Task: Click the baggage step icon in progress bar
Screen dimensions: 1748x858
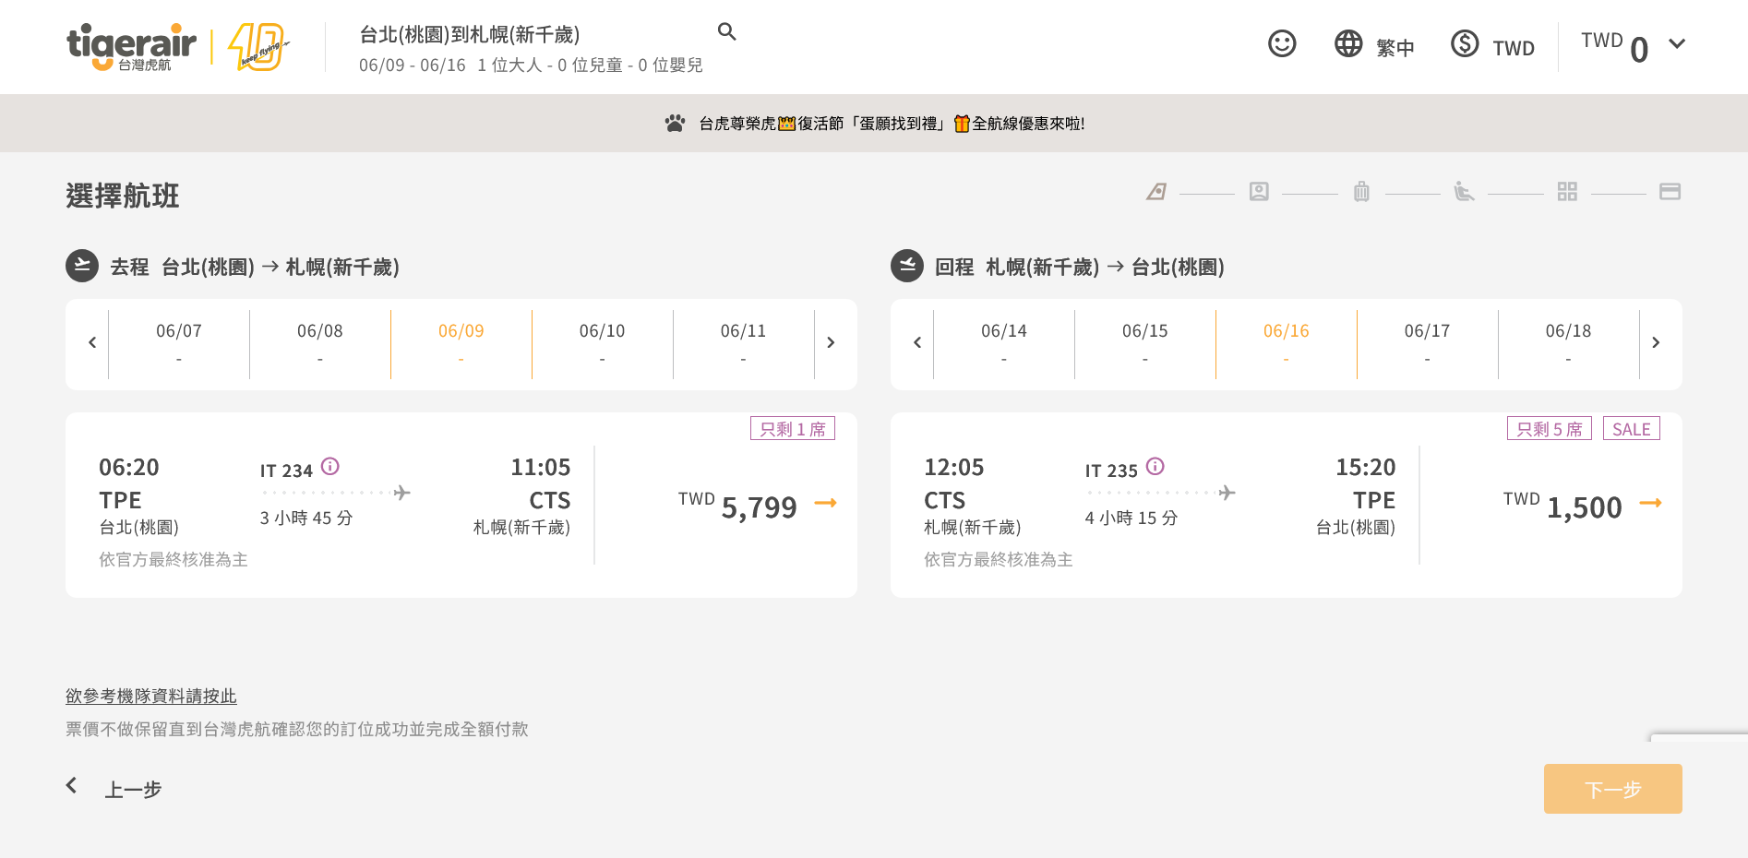Action: [1361, 192]
